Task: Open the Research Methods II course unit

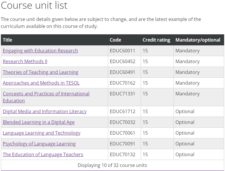Action: tap(25, 61)
